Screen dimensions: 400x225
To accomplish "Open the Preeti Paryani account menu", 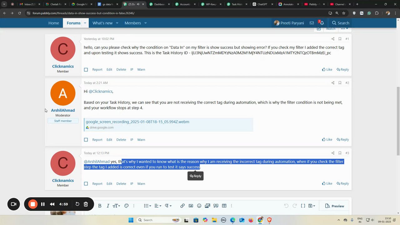I will (x=289, y=23).
